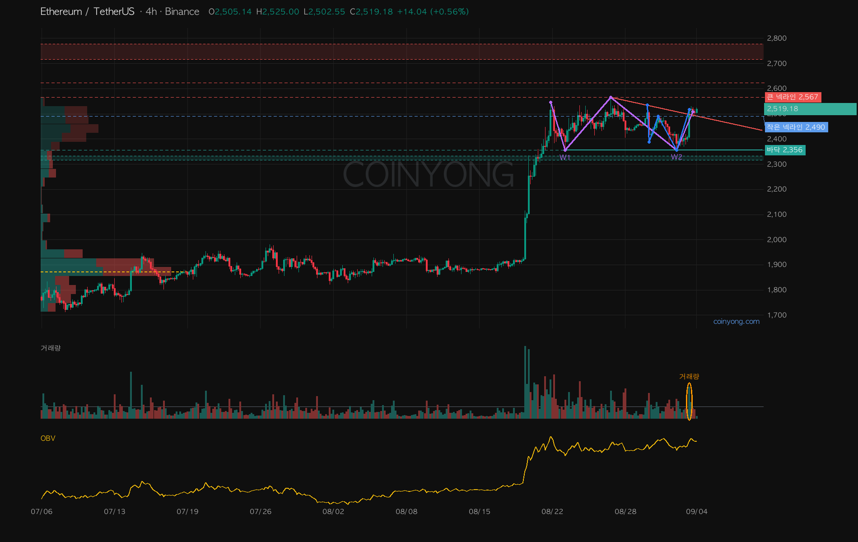The image size is (858, 542).
Task: Click the 2,700 price axis label
Action: tap(777, 64)
